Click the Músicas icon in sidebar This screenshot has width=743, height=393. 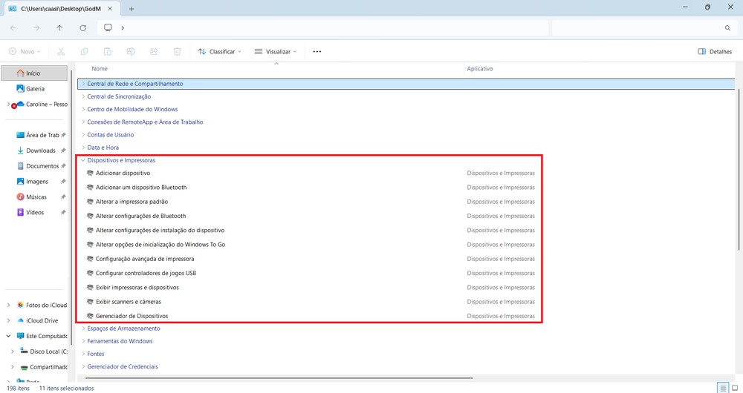20,196
